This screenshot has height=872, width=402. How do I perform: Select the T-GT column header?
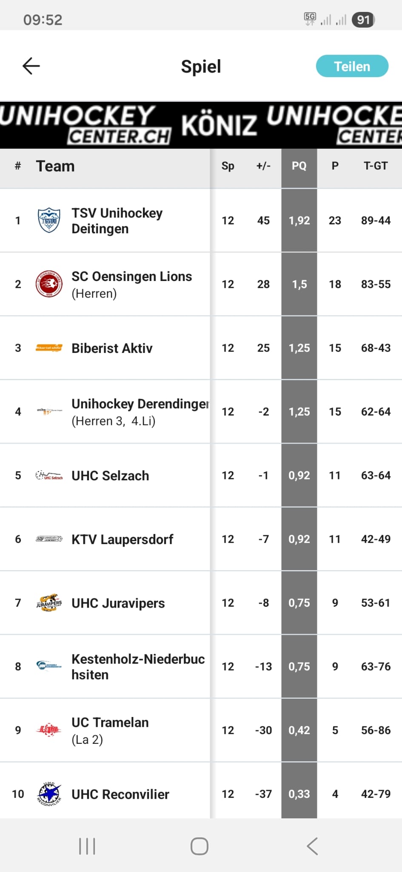(376, 166)
